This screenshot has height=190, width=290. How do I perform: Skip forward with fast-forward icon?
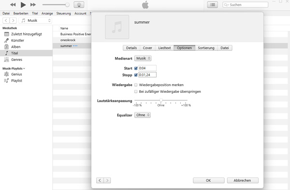(33, 5)
